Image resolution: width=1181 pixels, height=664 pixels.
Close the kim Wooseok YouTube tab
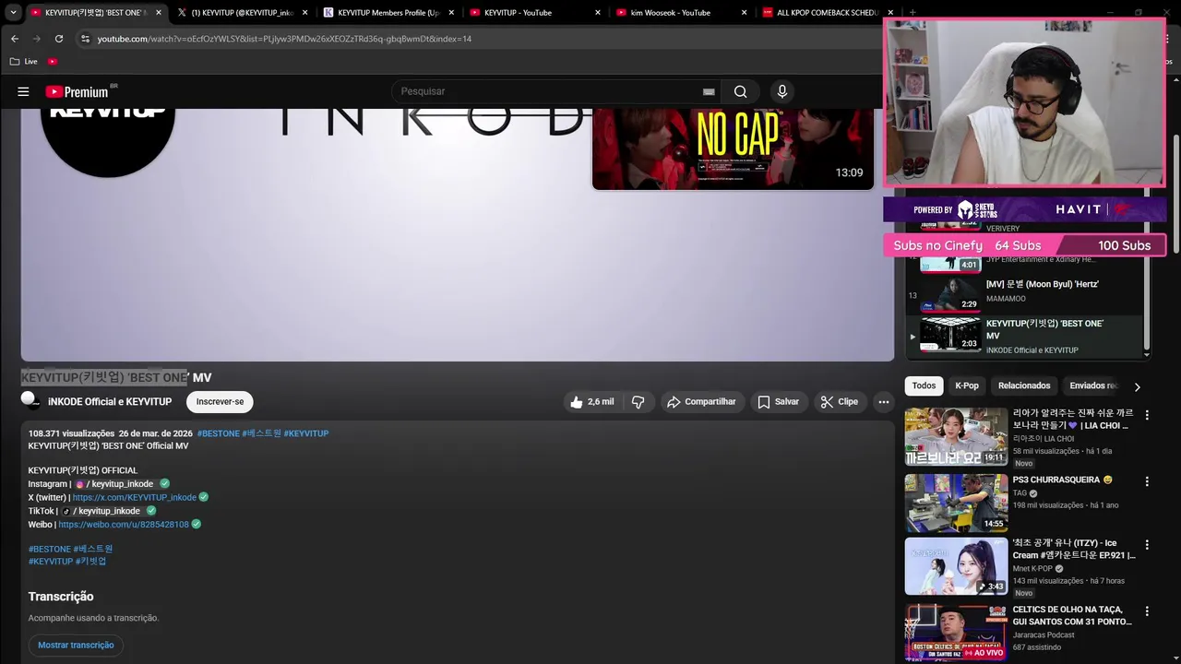tap(744, 13)
